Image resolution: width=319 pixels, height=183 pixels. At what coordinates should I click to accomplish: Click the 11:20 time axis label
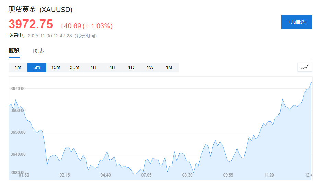point(269,175)
